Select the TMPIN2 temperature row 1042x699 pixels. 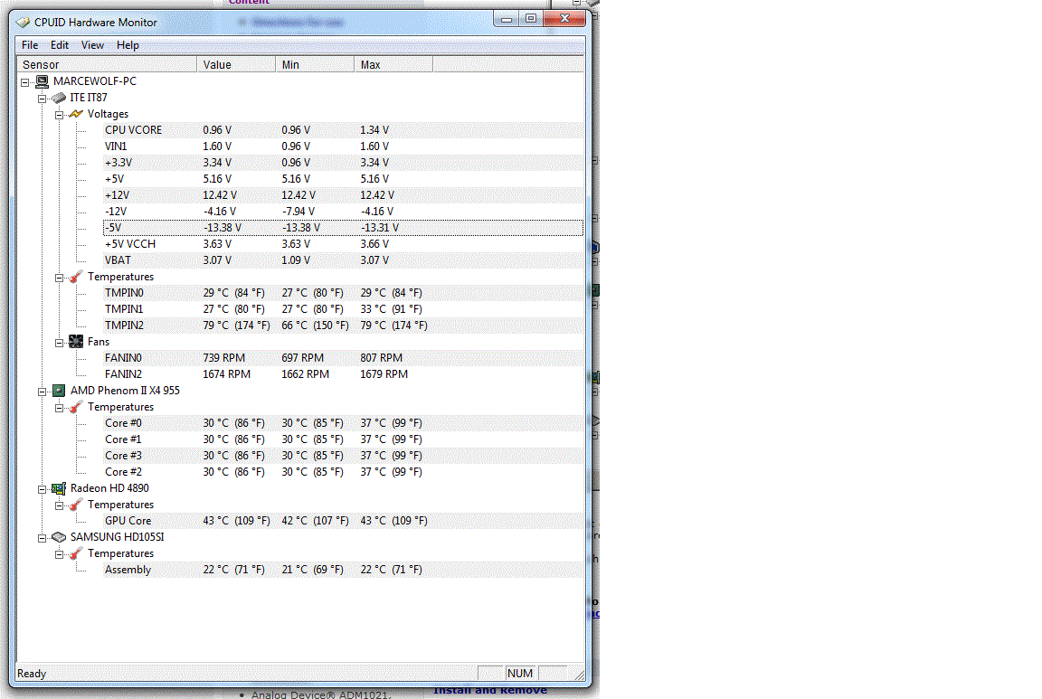pyautogui.click(x=344, y=326)
